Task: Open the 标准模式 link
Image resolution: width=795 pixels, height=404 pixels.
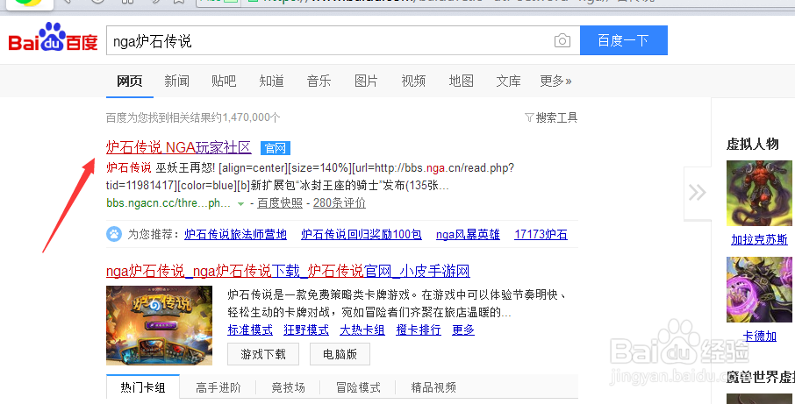Action: (250, 330)
